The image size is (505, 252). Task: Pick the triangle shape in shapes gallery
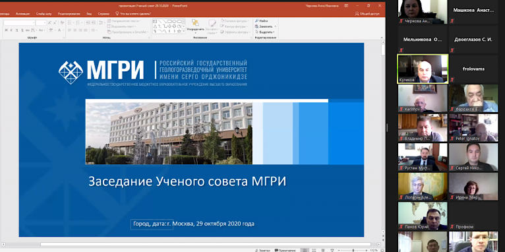(x=155, y=26)
